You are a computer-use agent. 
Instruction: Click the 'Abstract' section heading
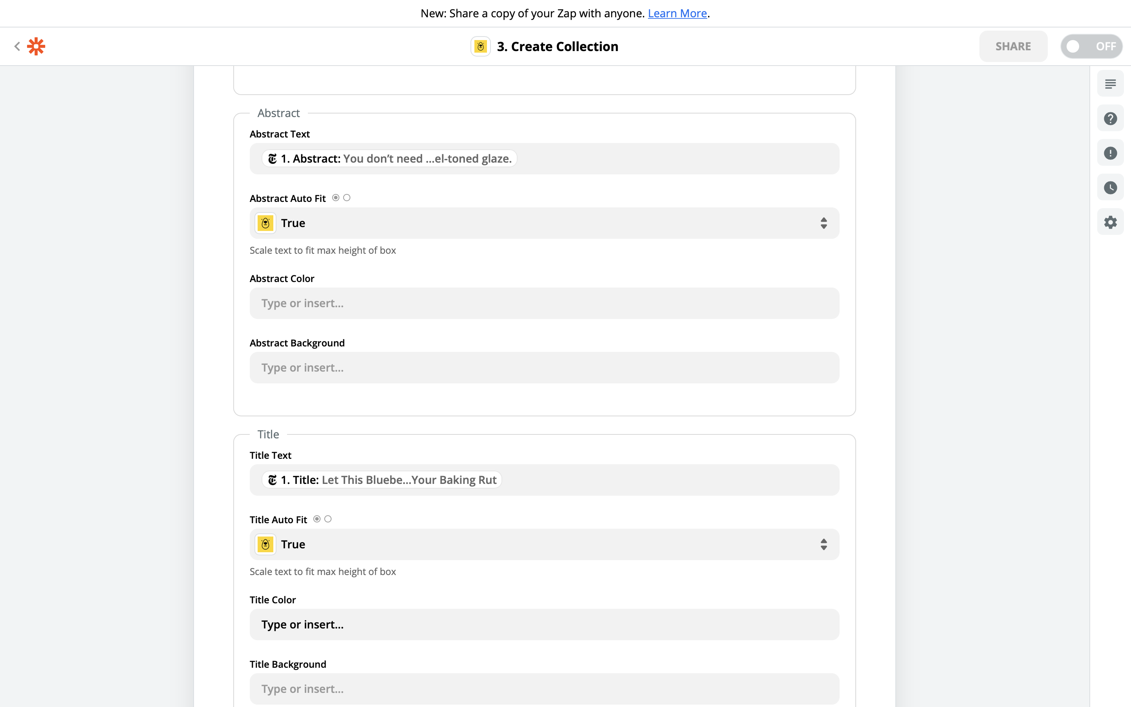278,113
